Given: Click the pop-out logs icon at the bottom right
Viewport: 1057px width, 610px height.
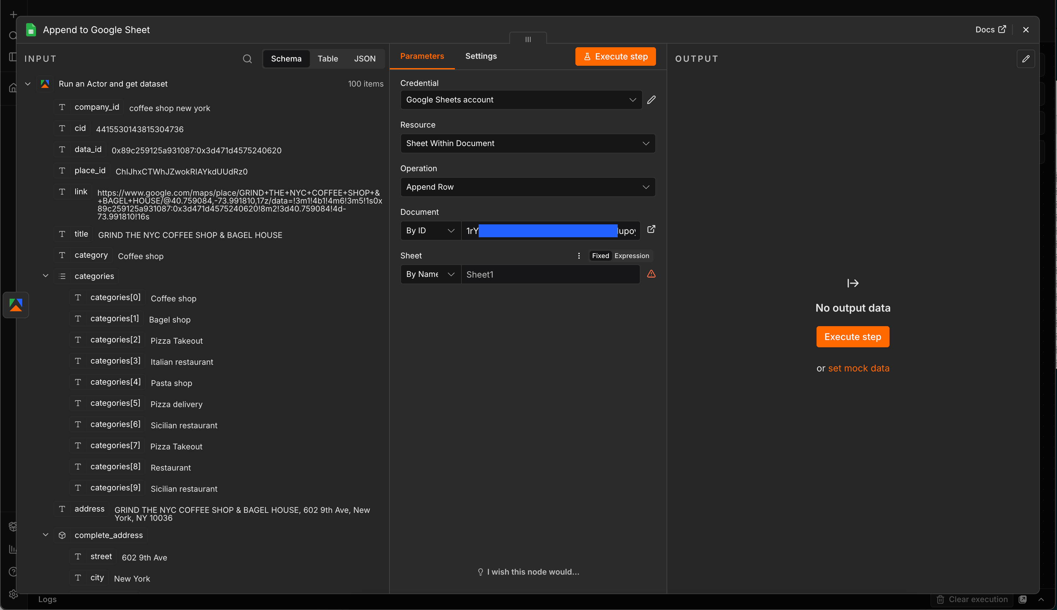Looking at the screenshot, I should tap(1022, 599).
